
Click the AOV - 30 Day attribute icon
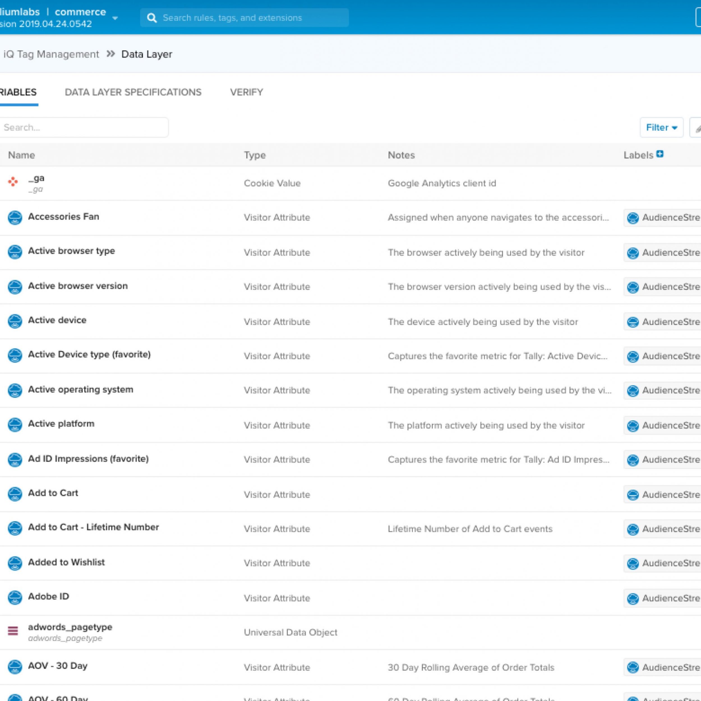point(15,667)
